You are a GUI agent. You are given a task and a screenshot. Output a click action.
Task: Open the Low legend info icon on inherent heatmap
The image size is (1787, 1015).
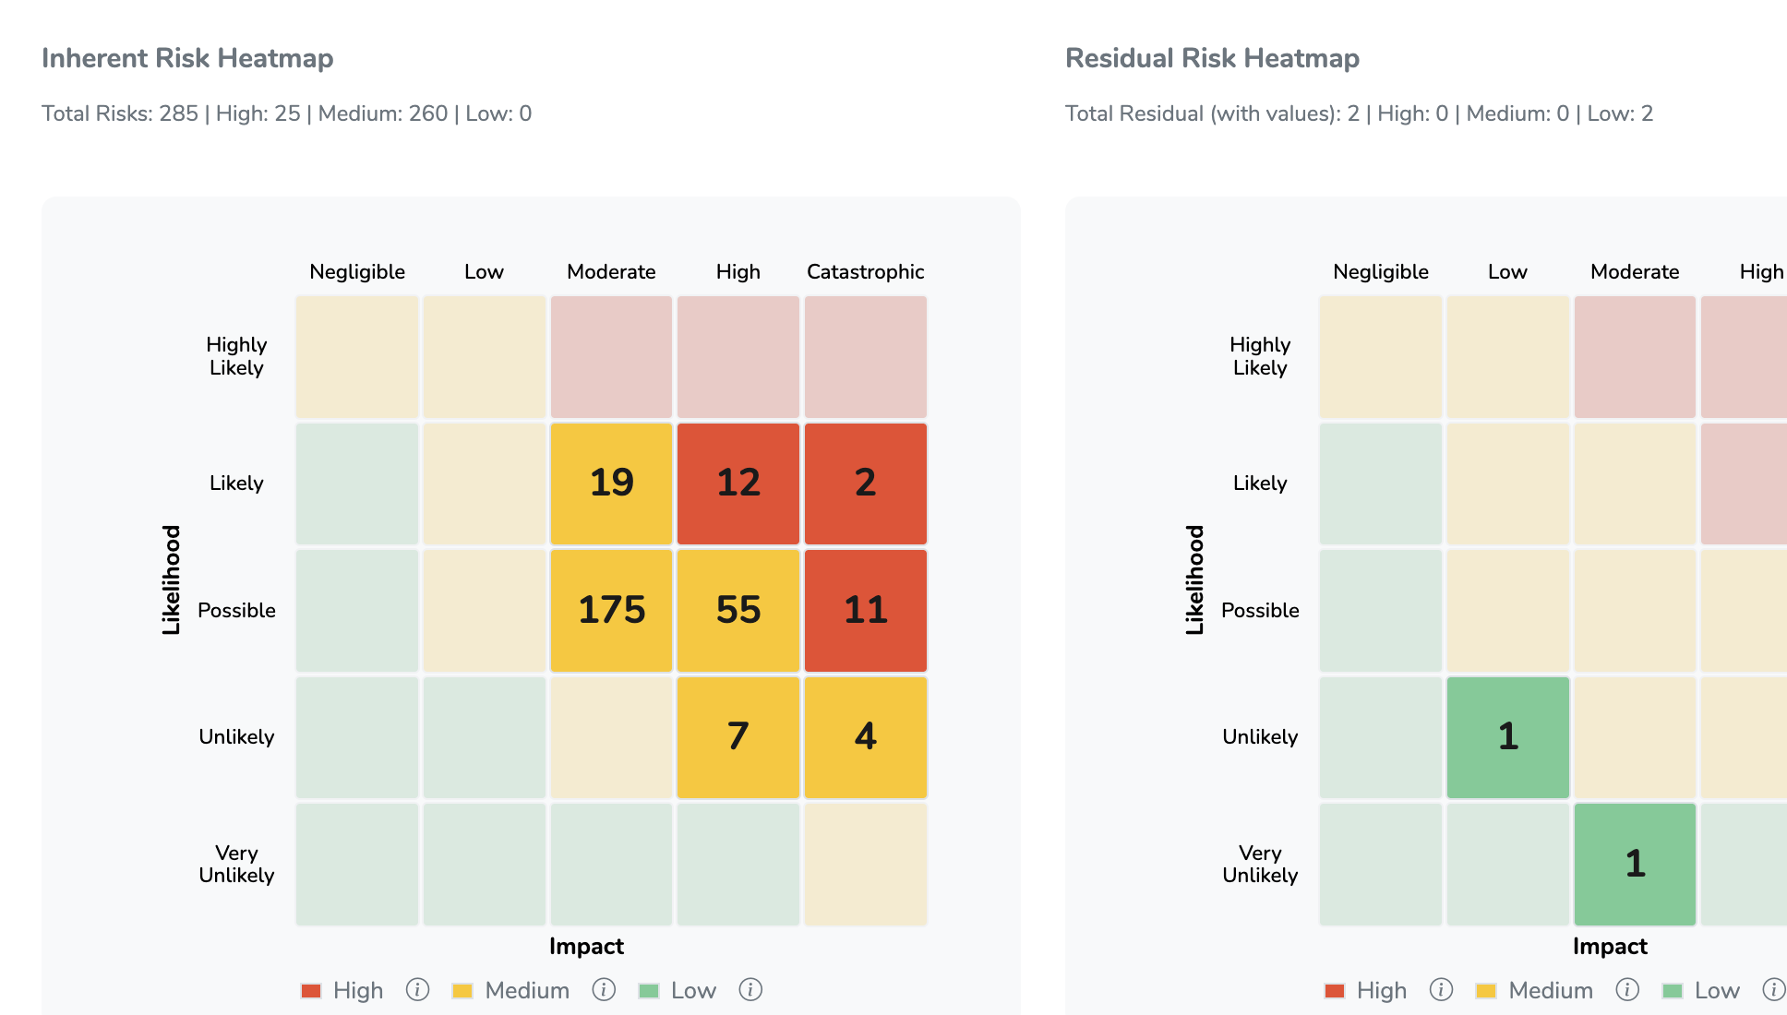click(x=750, y=990)
